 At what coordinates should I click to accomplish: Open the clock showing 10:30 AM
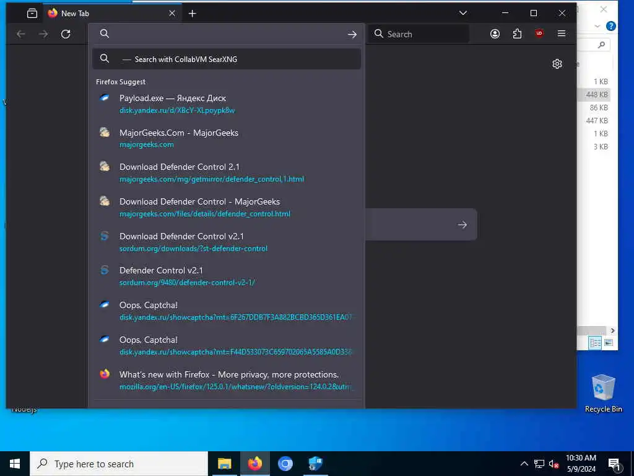tap(581, 464)
